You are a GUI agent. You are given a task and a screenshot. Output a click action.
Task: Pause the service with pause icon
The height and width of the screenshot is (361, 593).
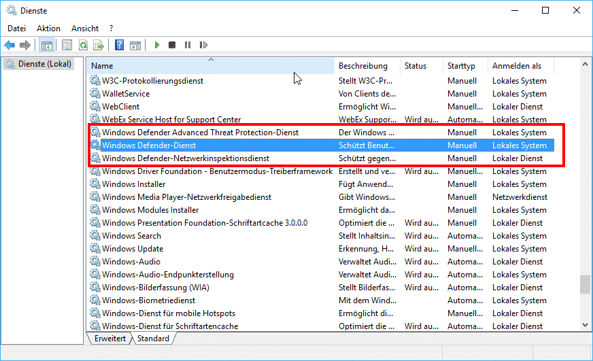pos(188,45)
